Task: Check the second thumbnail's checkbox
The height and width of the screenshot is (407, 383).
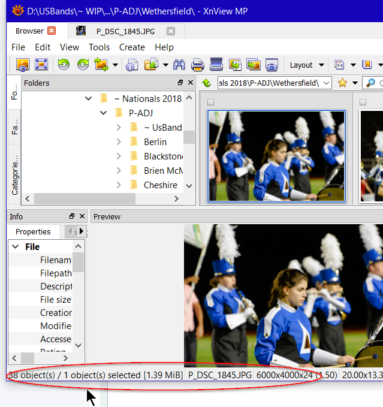Action: [x=363, y=102]
